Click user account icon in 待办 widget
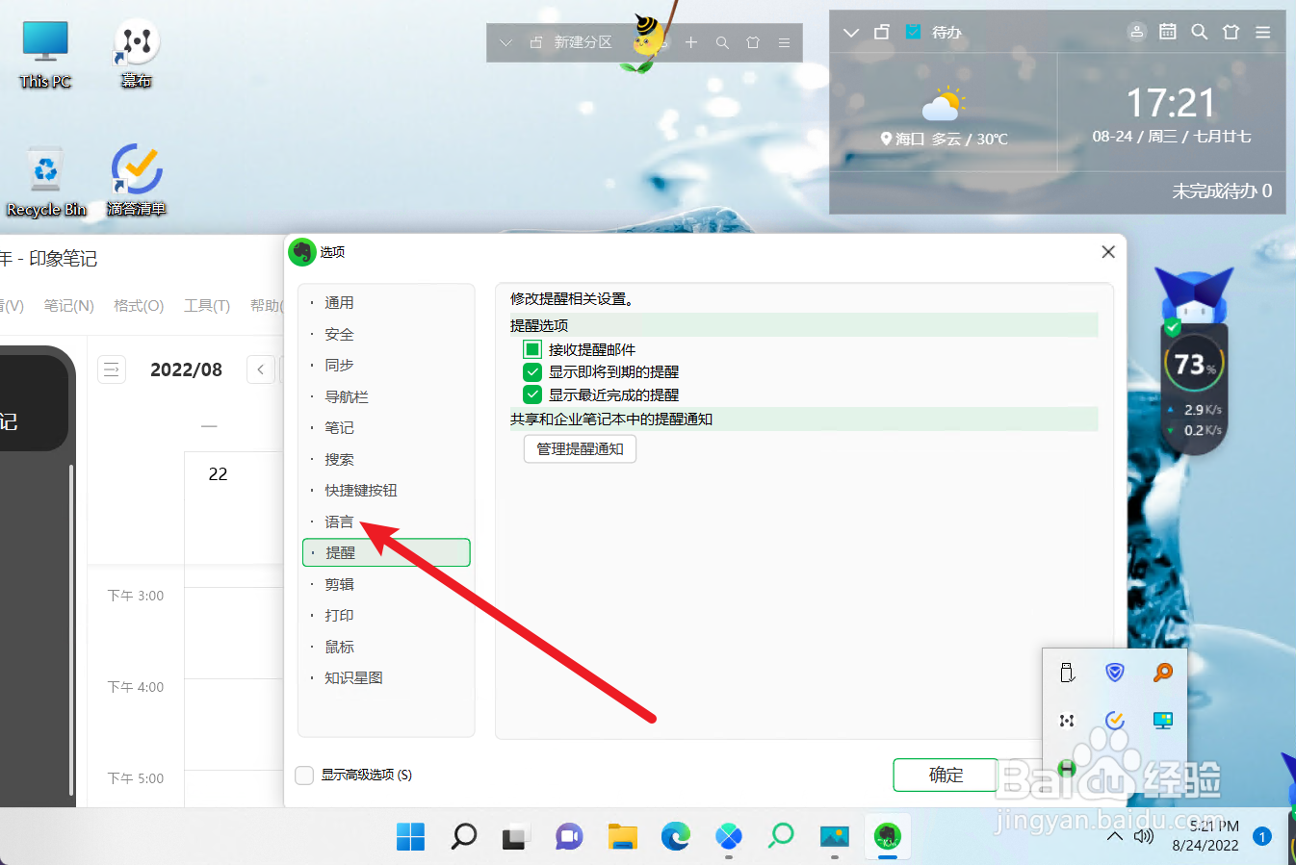The image size is (1296, 865). click(1137, 32)
